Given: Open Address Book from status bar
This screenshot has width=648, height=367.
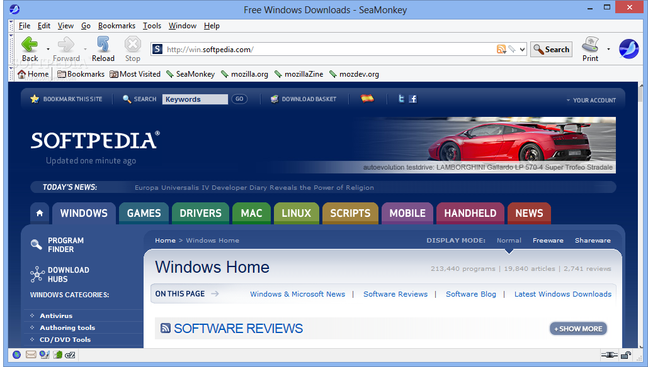Looking at the screenshot, I should [58, 354].
